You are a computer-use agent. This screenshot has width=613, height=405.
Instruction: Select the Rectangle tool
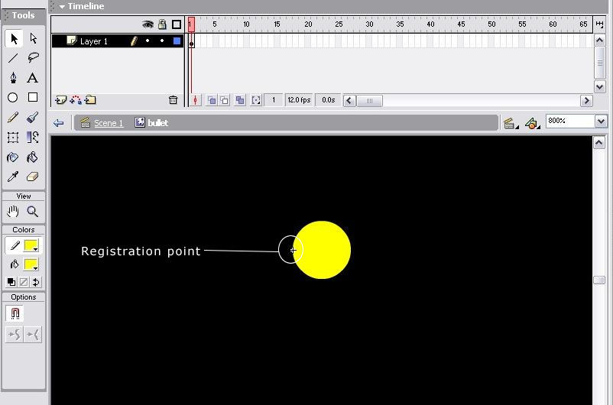33,97
